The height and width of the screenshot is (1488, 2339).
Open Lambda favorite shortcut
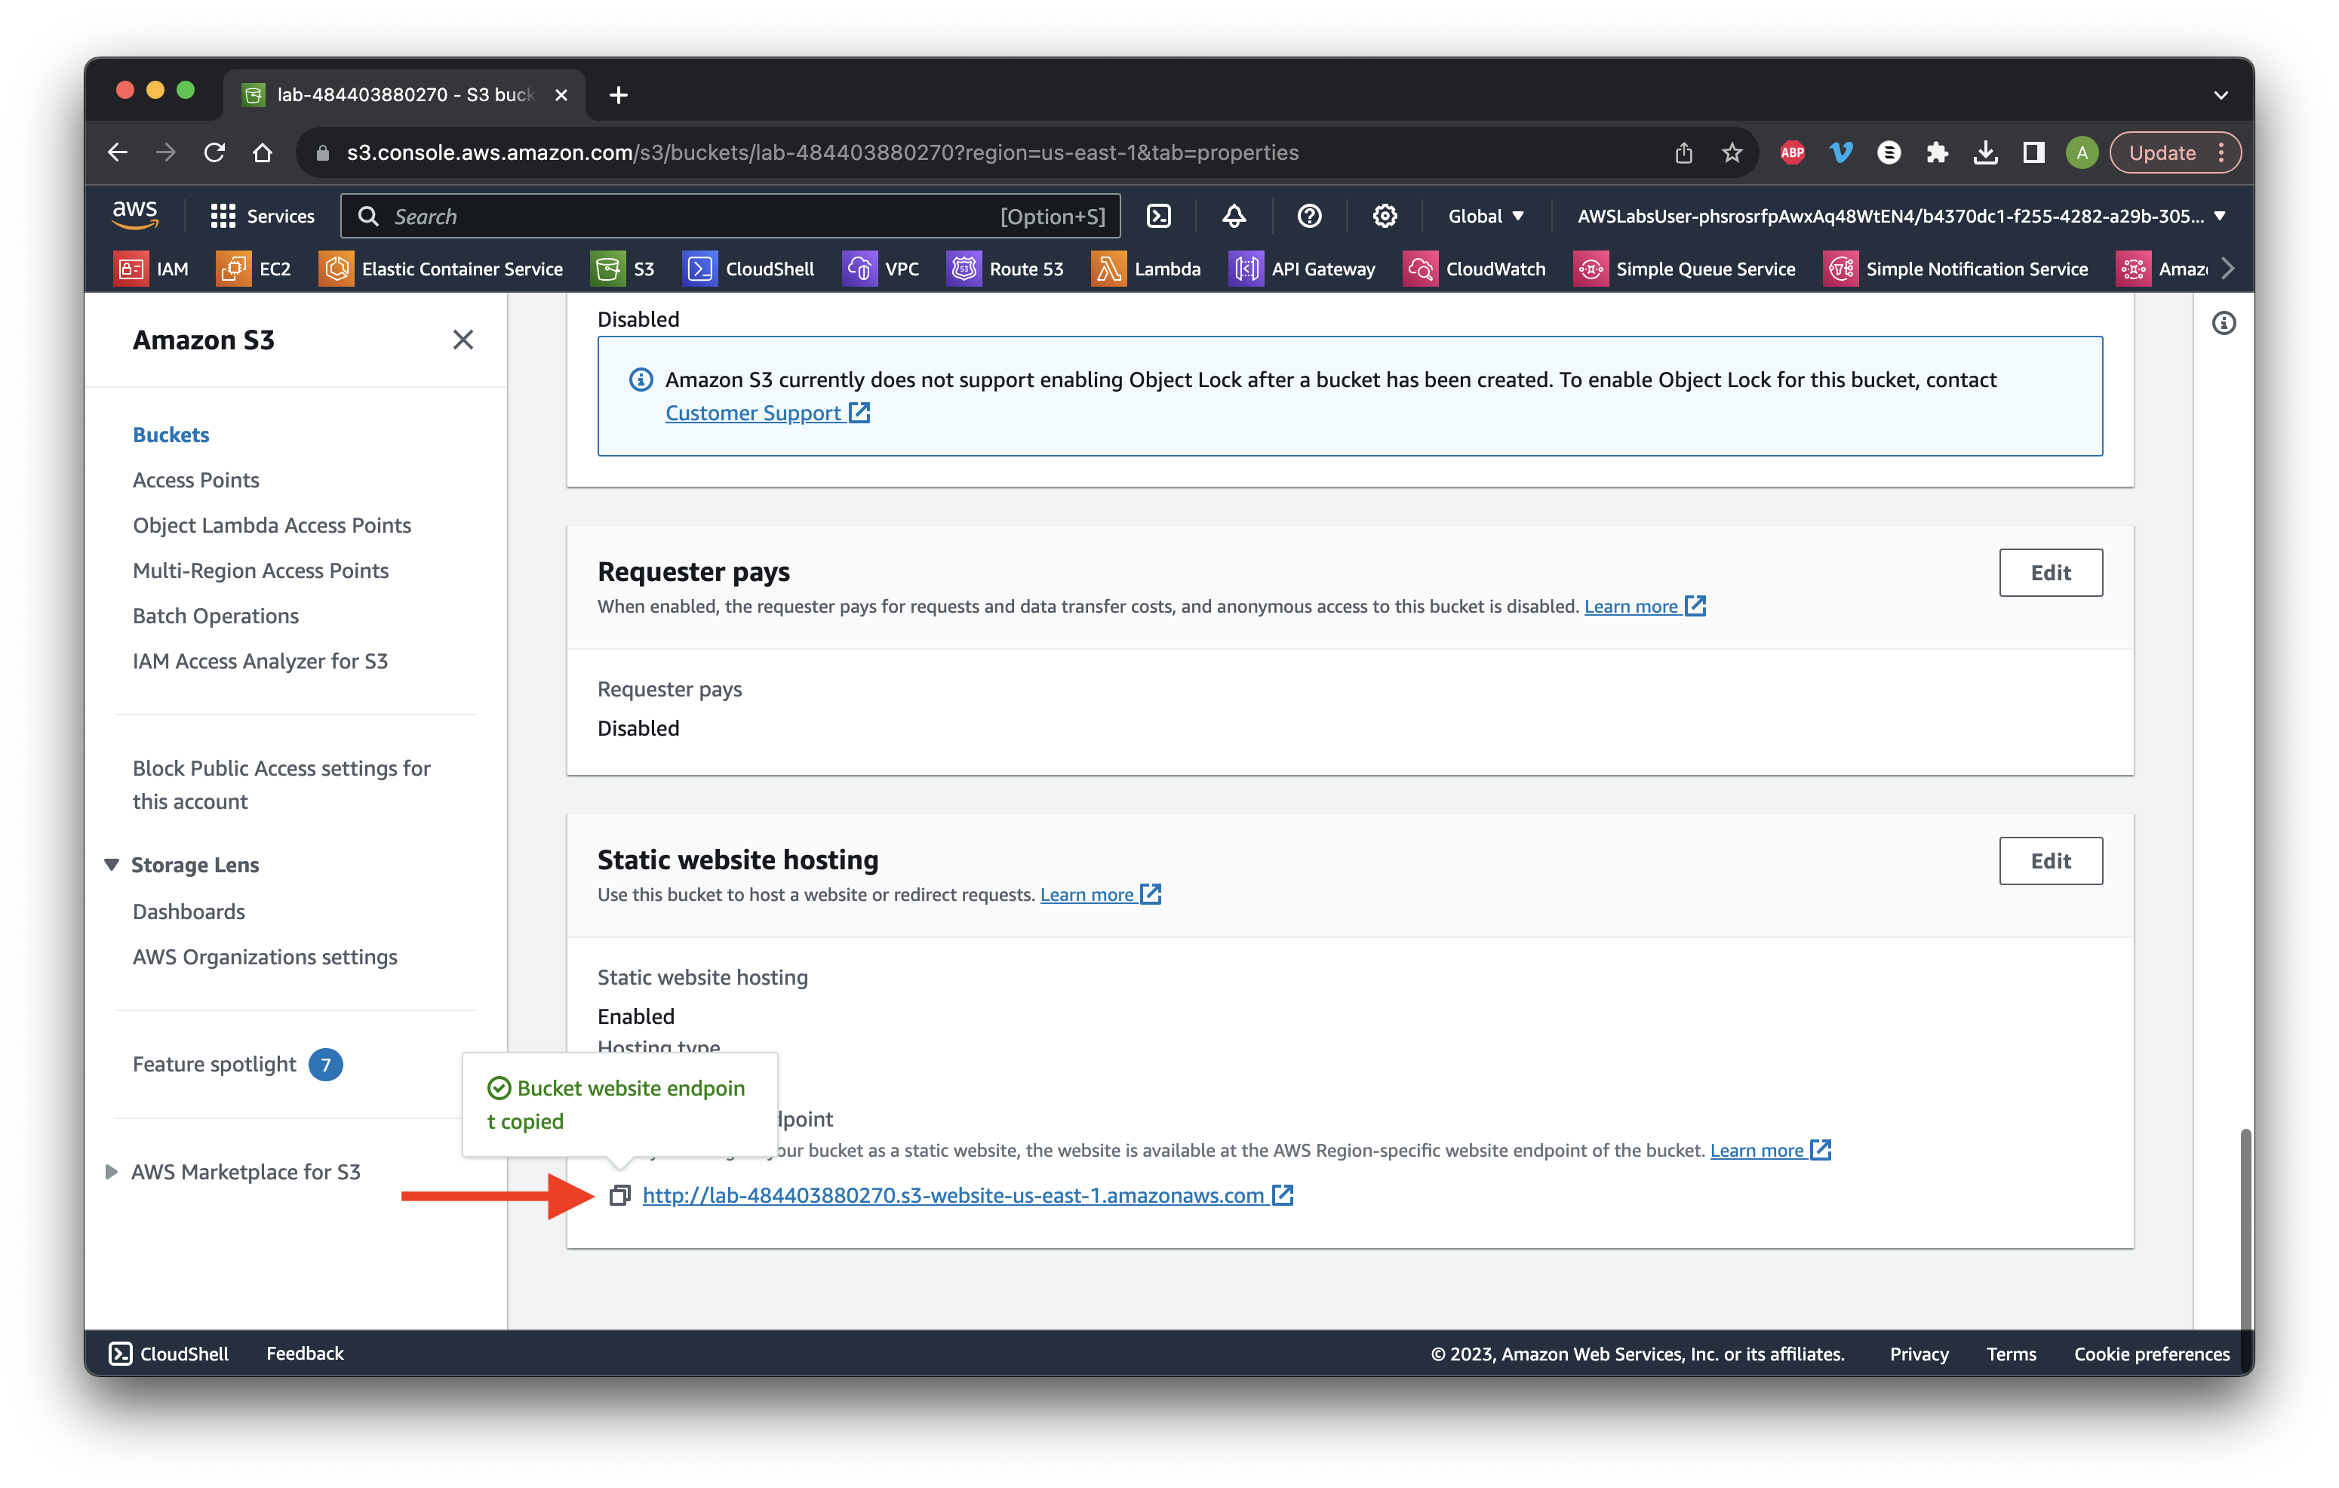click(x=1146, y=269)
